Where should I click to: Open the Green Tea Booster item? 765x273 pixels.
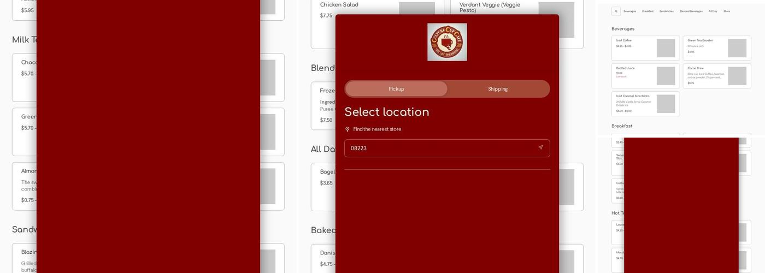point(716,48)
